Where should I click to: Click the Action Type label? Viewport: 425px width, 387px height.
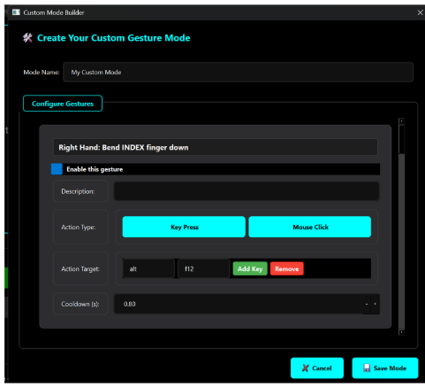[79, 227]
